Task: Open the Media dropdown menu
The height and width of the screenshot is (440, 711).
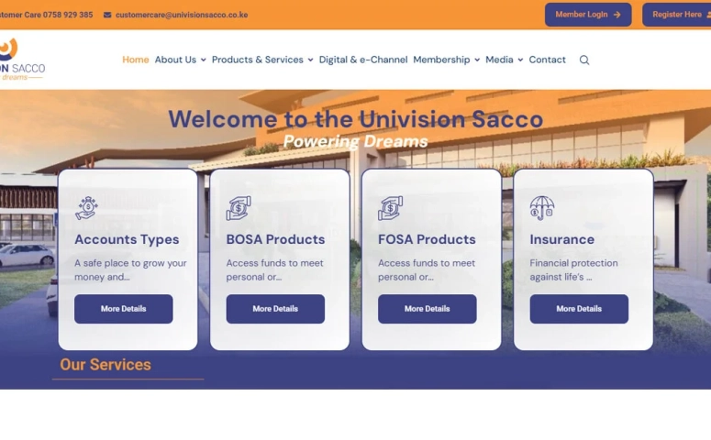Action: 504,60
